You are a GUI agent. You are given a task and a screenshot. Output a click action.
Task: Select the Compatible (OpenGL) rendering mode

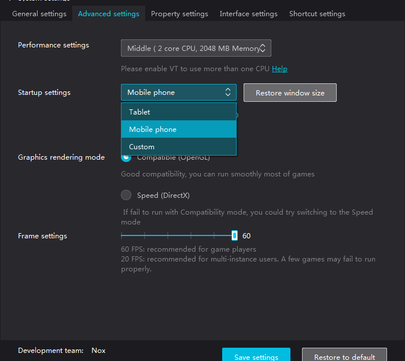point(126,157)
